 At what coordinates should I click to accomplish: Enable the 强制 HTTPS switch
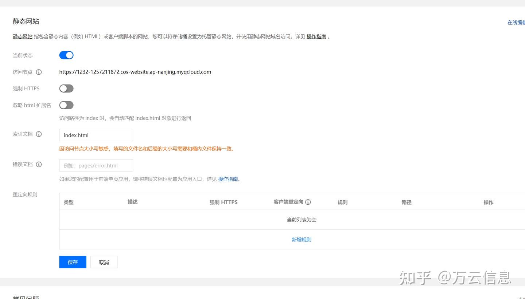[x=66, y=88]
